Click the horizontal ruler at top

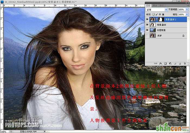click(74, 6)
